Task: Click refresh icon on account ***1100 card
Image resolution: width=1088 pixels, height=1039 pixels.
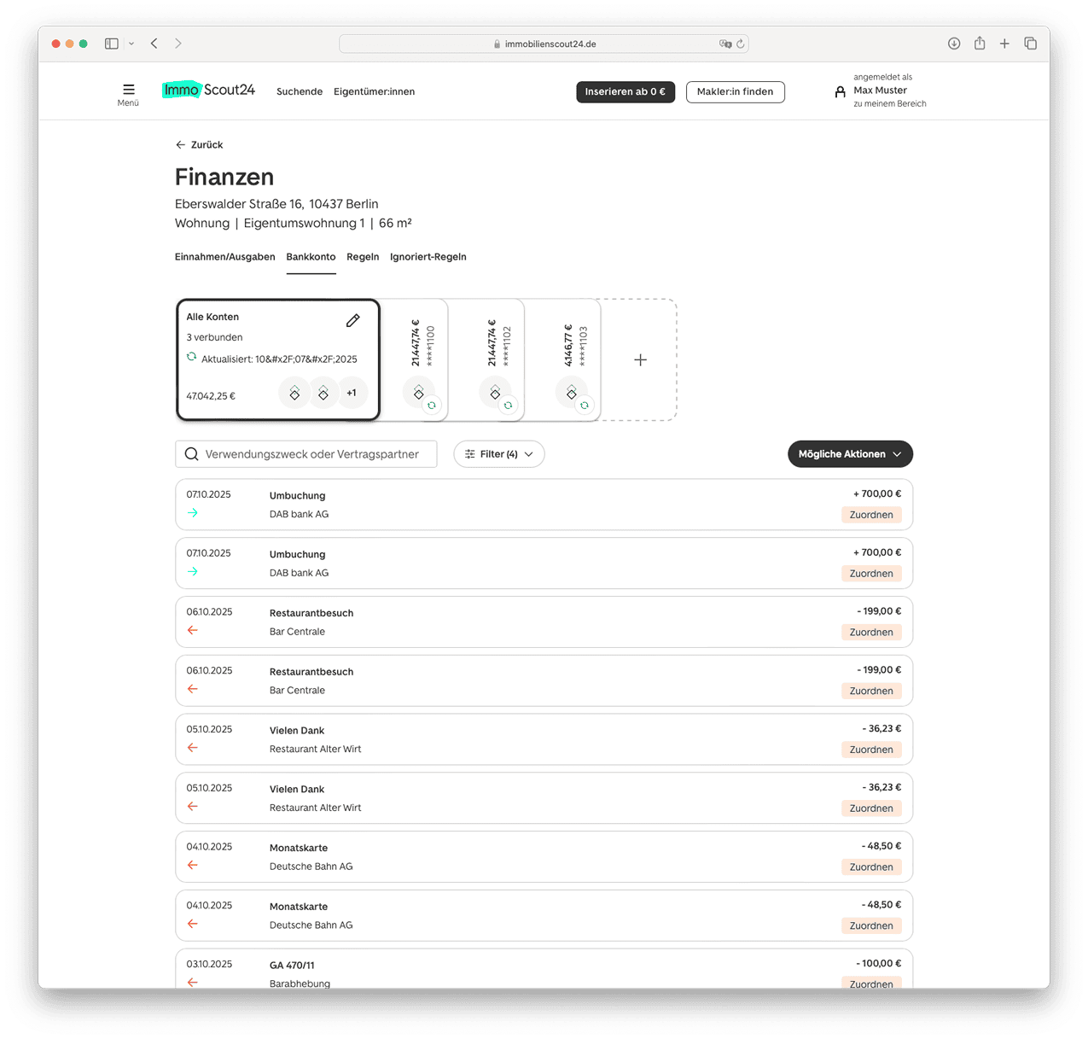Action: point(432,406)
